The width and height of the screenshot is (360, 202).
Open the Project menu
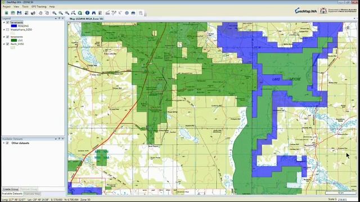click(x=7, y=7)
